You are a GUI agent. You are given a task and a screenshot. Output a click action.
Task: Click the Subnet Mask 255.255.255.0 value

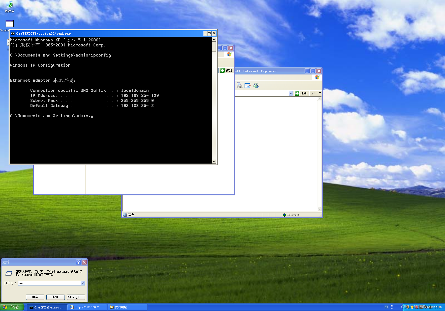137,100
